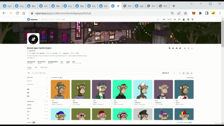Viewport: 224px width, 126px height.
Task: Open the collection website globe icon
Action: click(x=173, y=48)
